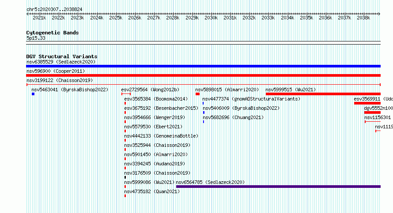Open nsv4735182 (Quan2021) label
Image resolution: width=393 pixels, height=213 pixels.
152,191
